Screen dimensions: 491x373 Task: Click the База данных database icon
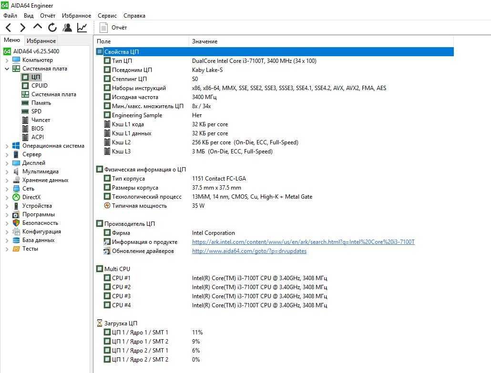point(16,240)
